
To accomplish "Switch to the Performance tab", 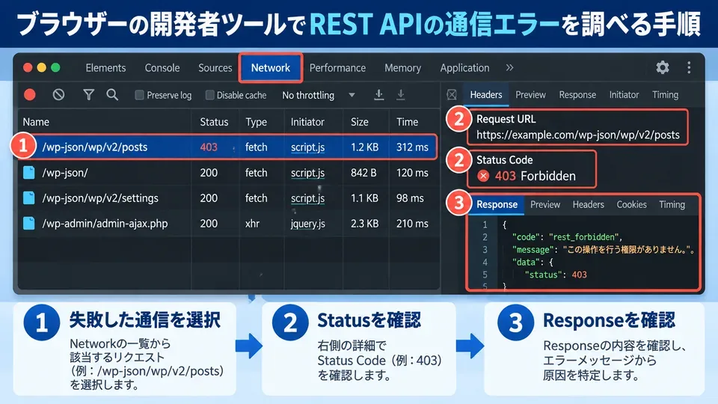I will [337, 68].
